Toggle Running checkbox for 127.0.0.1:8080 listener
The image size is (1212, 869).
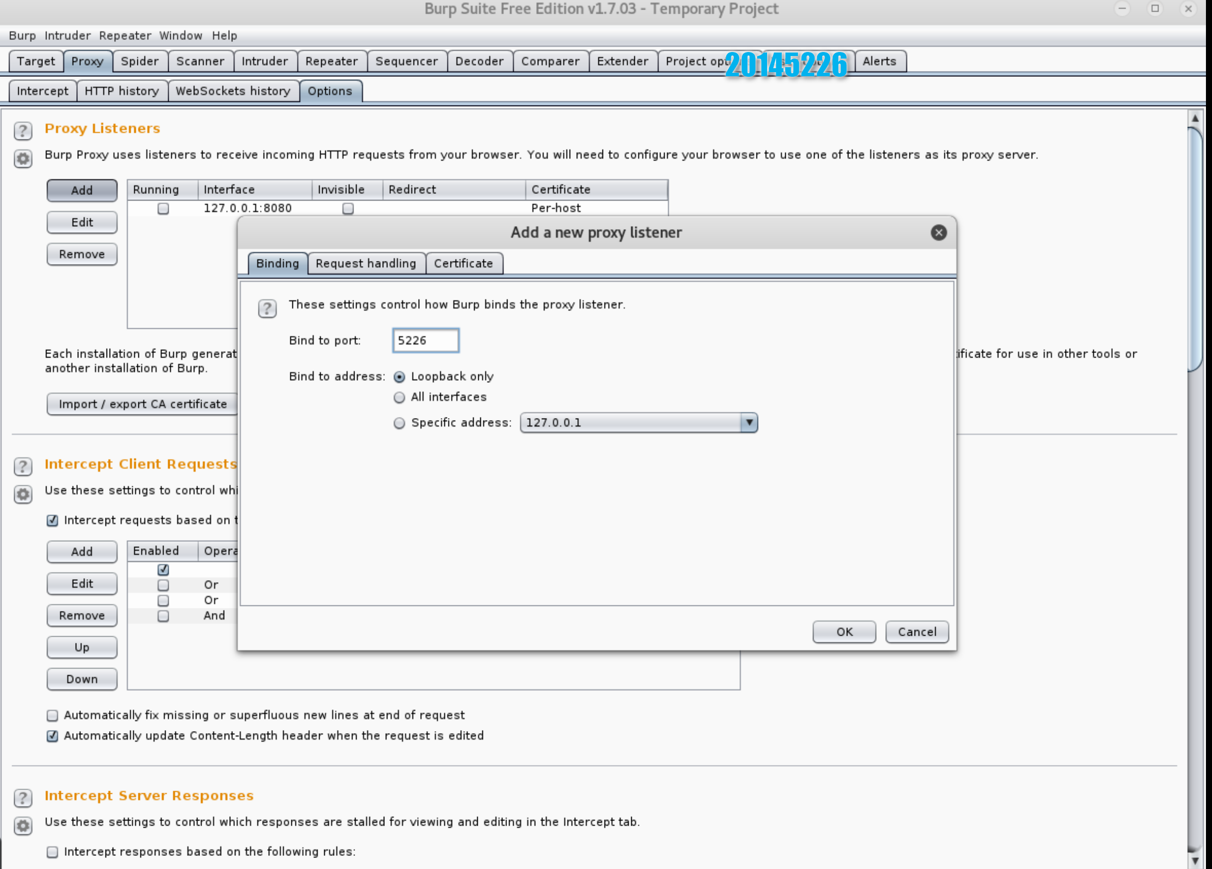(163, 209)
